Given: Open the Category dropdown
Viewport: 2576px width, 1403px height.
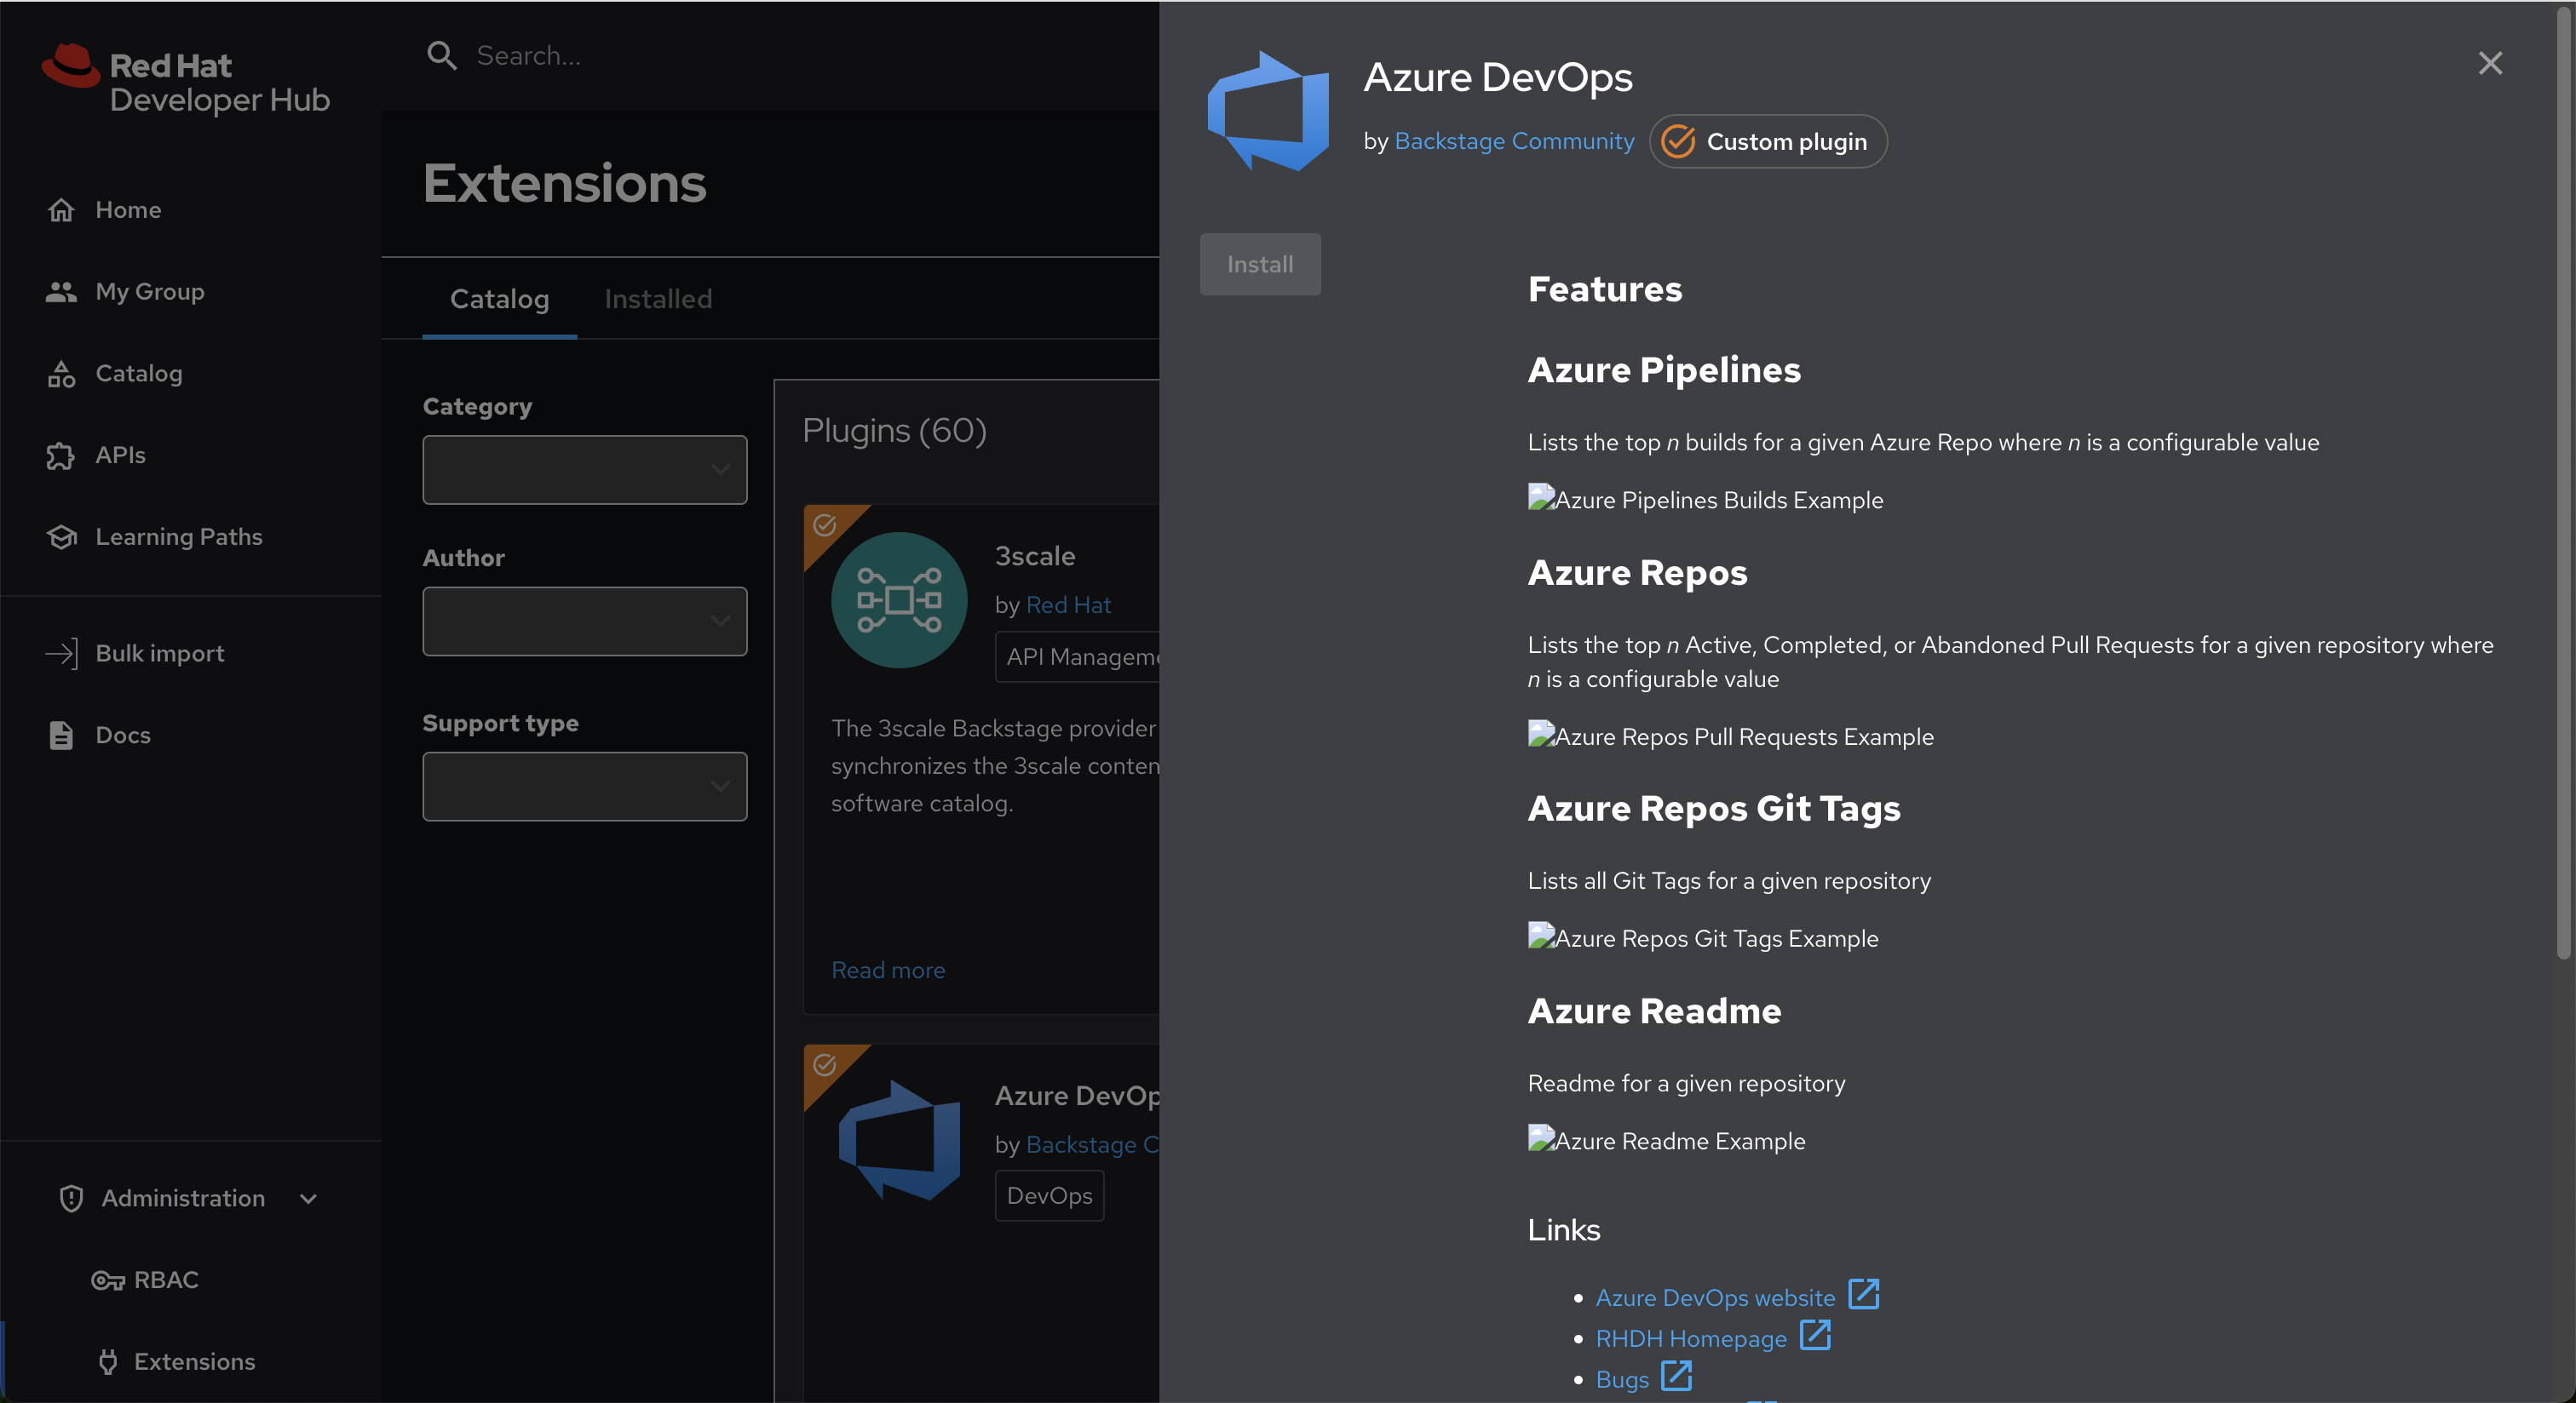Looking at the screenshot, I should click(x=584, y=470).
